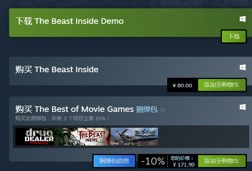Click Windows icon in The Beast Inside purchase box
Image resolution: width=252 pixels, height=171 pixels.
pos(242,67)
